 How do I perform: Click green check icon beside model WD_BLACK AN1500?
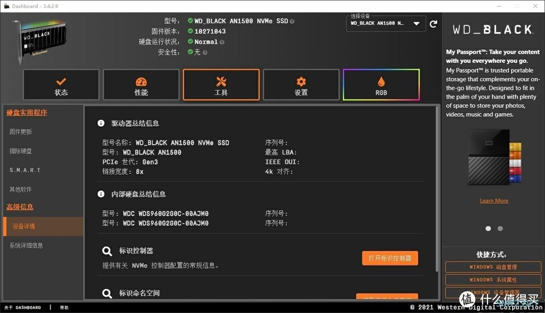pyautogui.click(x=190, y=21)
